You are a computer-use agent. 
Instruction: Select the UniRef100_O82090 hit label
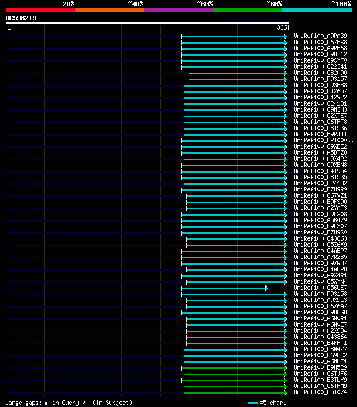(320, 73)
